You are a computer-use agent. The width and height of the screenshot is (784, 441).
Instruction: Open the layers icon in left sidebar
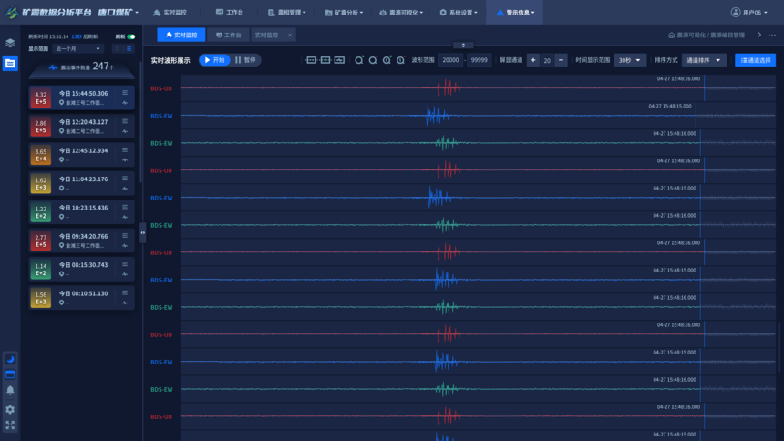10,43
